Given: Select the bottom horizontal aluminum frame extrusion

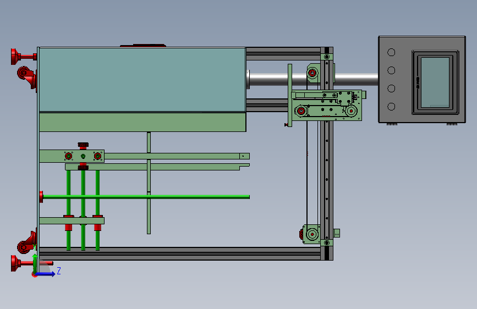Looking at the screenshot, I should click(x=180, y=253).
